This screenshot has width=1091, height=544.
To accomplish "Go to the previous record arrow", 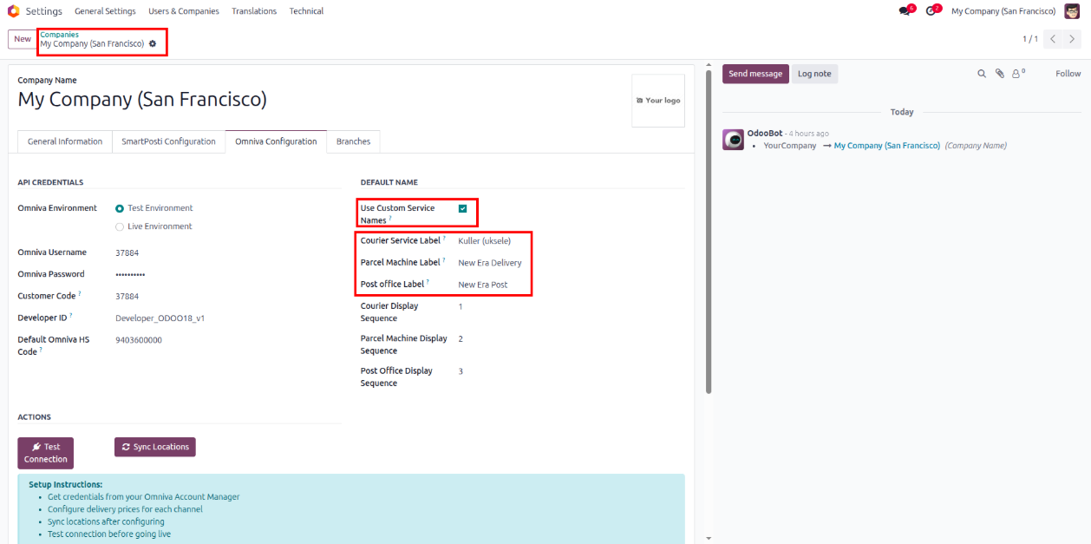I will point(1053,39).
